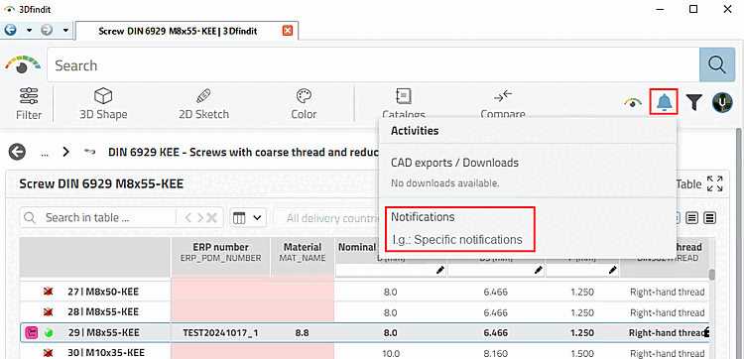Click the table vertical scrollbar thumb
744x359 pixels.
[711, 275]
